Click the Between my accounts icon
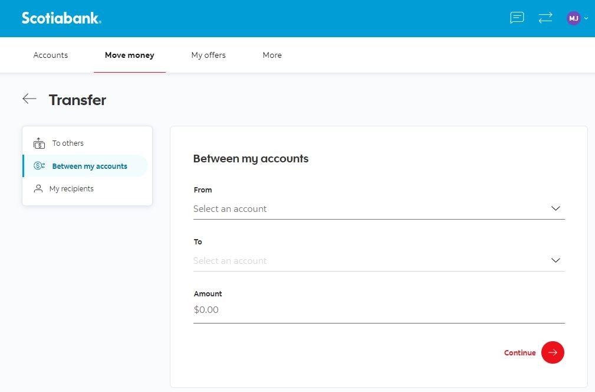595x392 pixels. click(39, 166)
